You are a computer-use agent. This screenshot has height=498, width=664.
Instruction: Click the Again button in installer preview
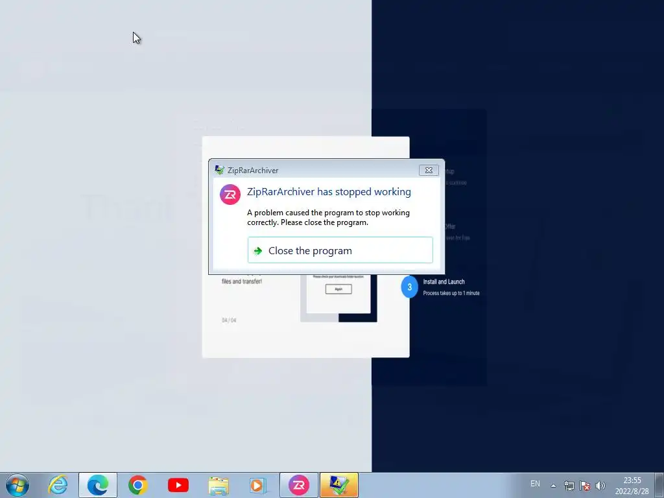(338, 289)
